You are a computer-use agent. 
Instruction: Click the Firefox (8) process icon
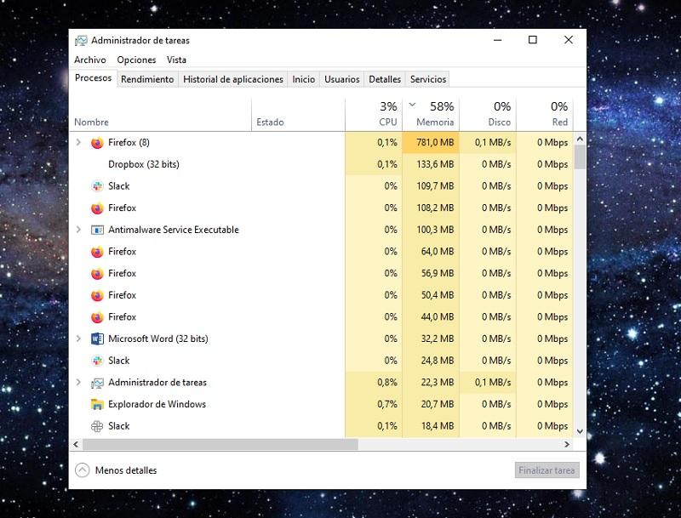pyautogui.click(x=97, y=143)
